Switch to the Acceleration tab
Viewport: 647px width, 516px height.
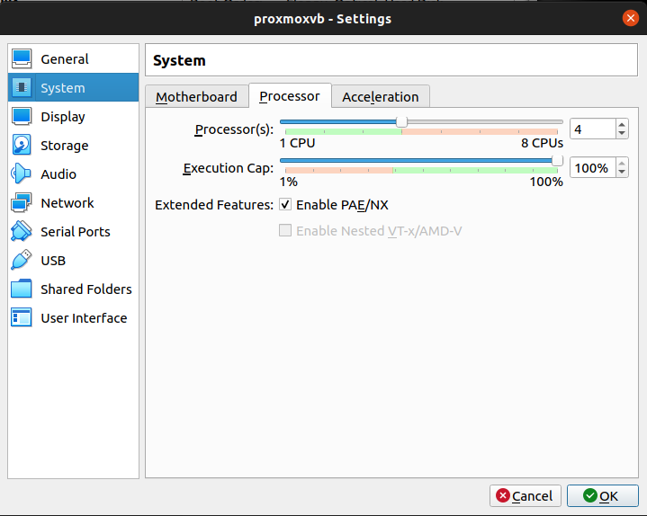tap(380, 97)
